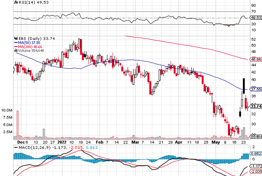Click the boxed 33.74 current price tag

tap(256, 106)
